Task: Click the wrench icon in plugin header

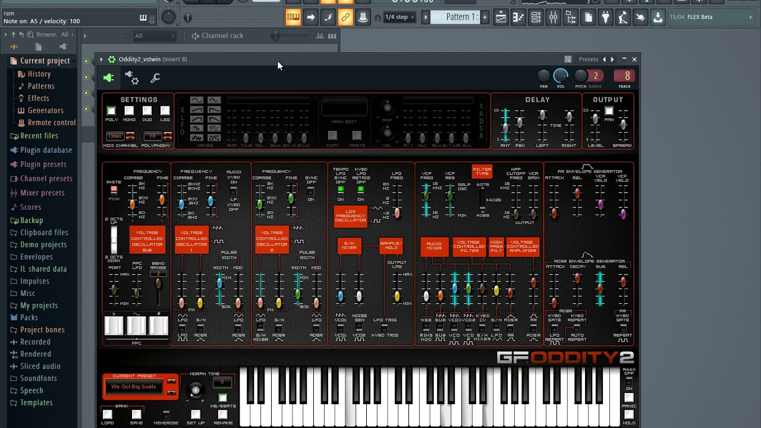Action: pyautogui.click(x=155, y=78)
